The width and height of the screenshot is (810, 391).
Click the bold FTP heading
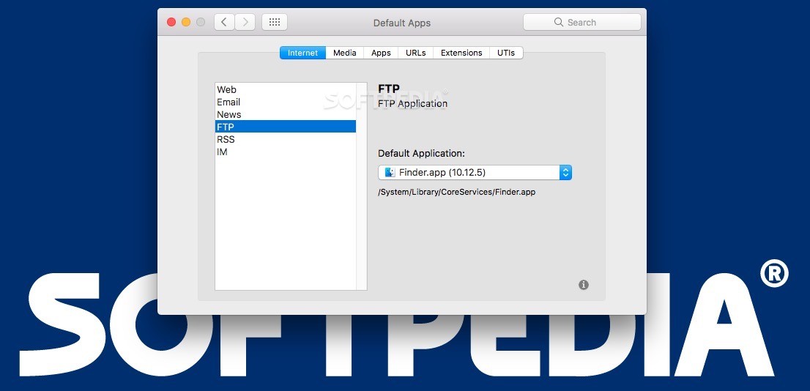[389, 89]
